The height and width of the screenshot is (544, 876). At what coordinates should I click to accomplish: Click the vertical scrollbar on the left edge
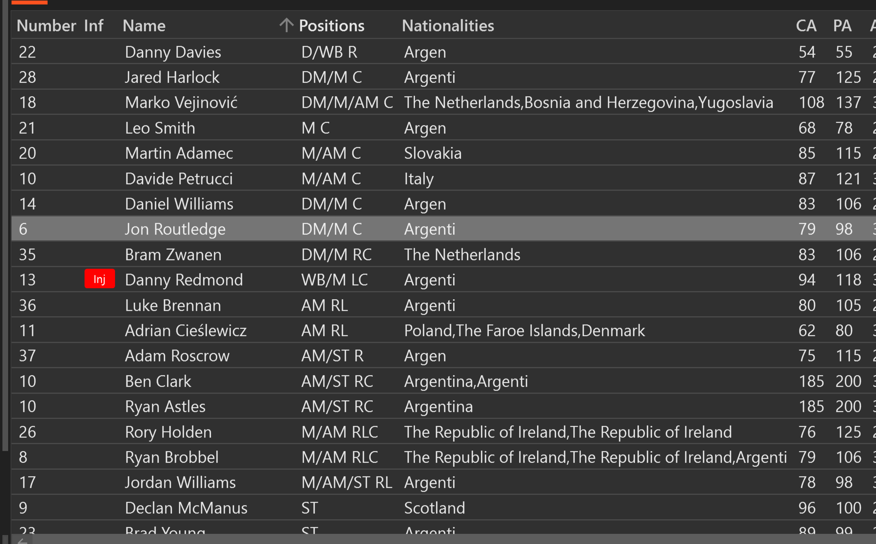point(5,225)
